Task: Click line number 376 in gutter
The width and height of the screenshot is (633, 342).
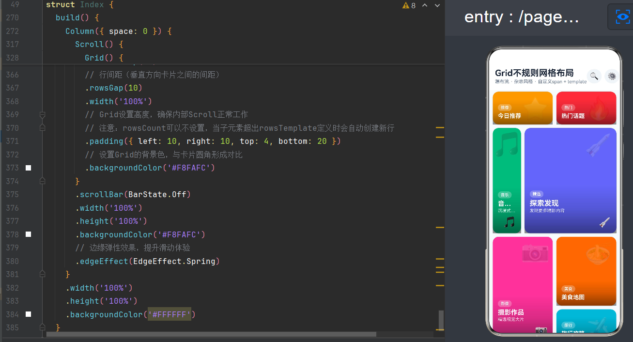Action: pyautogui.click(x=12, y=208)
